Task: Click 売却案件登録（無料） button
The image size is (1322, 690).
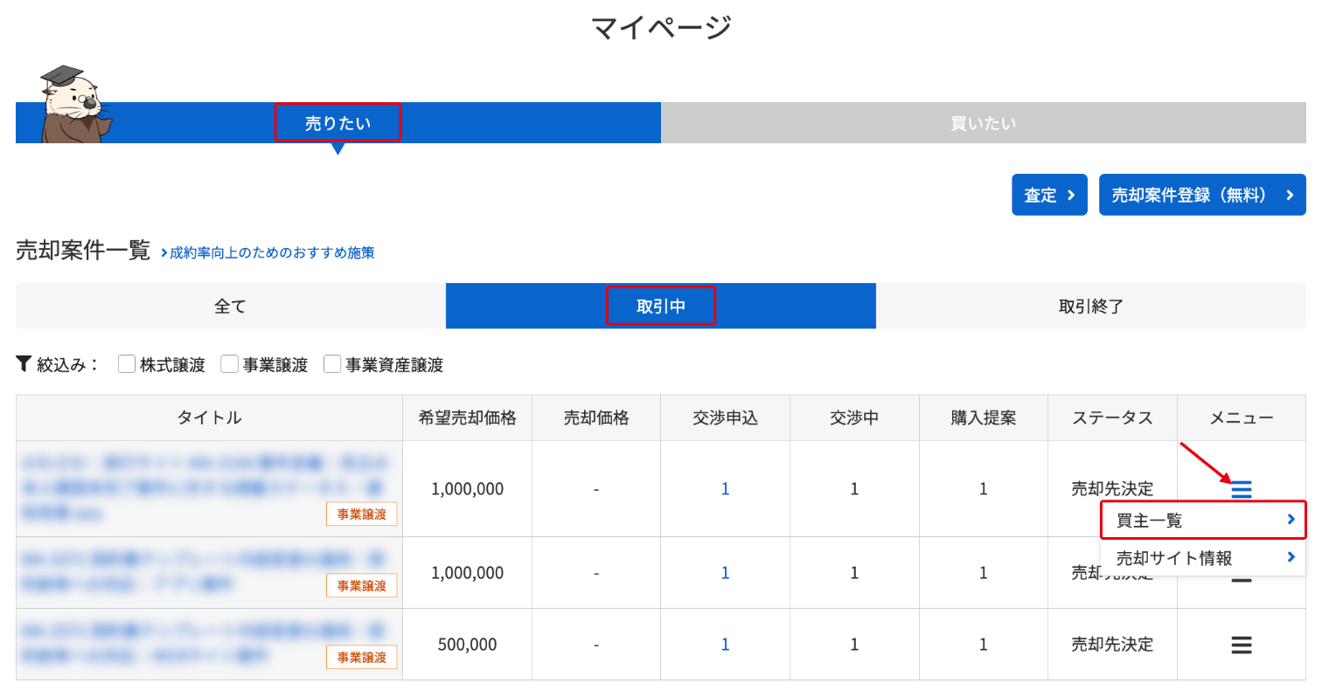Action: click(1202, 195)
